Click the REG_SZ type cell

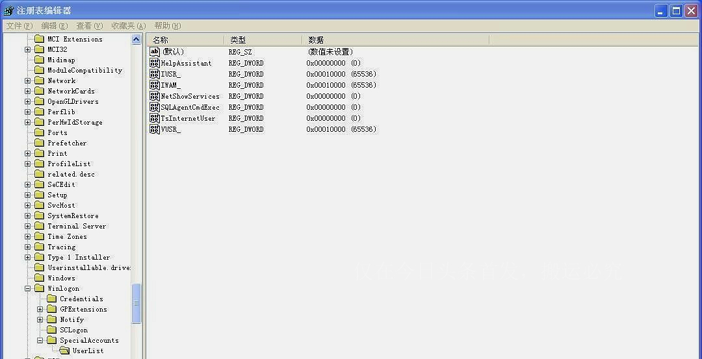pyautogui.click(x=240, y=53)
